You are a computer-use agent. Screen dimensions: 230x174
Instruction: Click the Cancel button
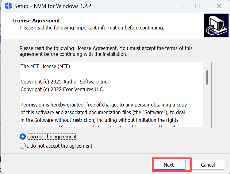pyautogui.click(x=208, y=165)
